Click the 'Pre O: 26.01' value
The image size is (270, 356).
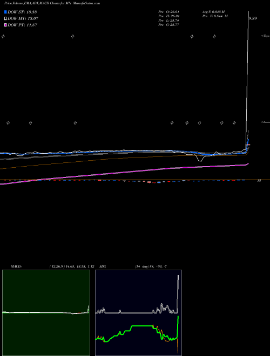coord(168,12)
